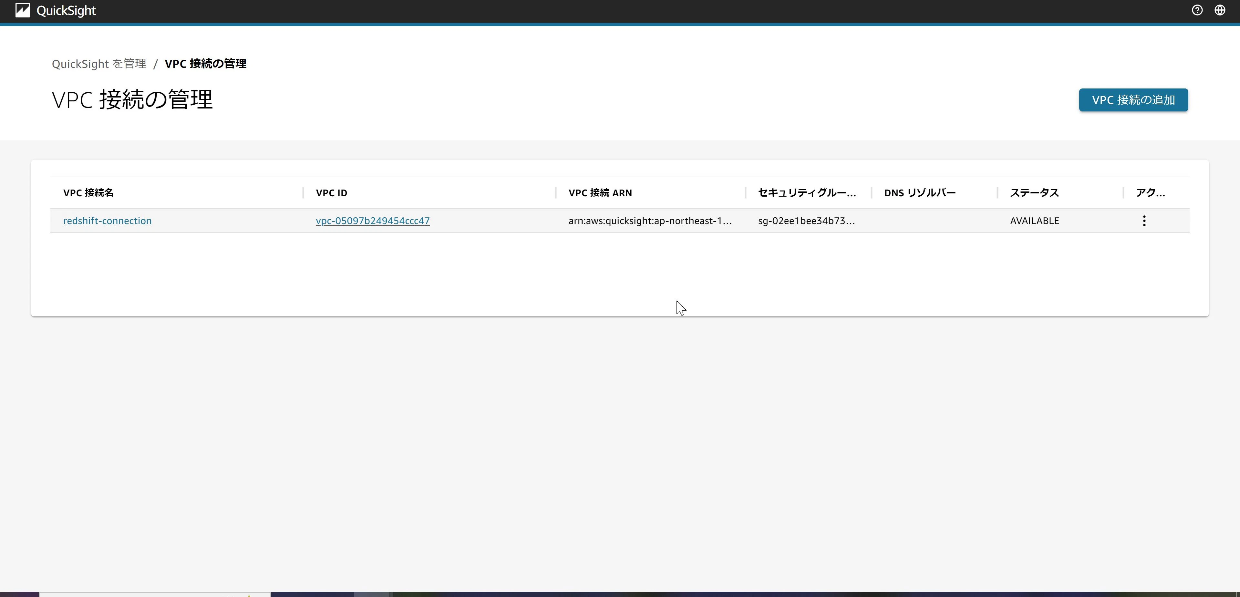Open vpc-05097b249454ccc47 link

pyautogui.click(x=373, y=221)
